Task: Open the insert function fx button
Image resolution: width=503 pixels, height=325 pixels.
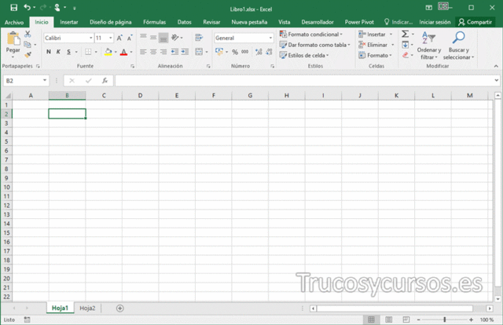Action: [x=105, y=81]
